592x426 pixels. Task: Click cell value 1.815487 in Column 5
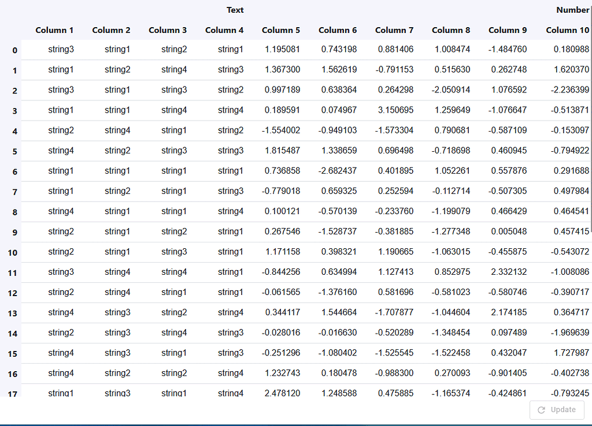[282, 151]
